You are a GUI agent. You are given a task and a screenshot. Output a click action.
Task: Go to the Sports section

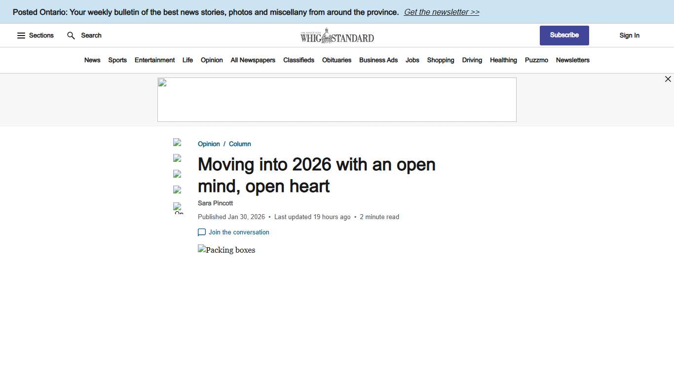tap(117, 60)
